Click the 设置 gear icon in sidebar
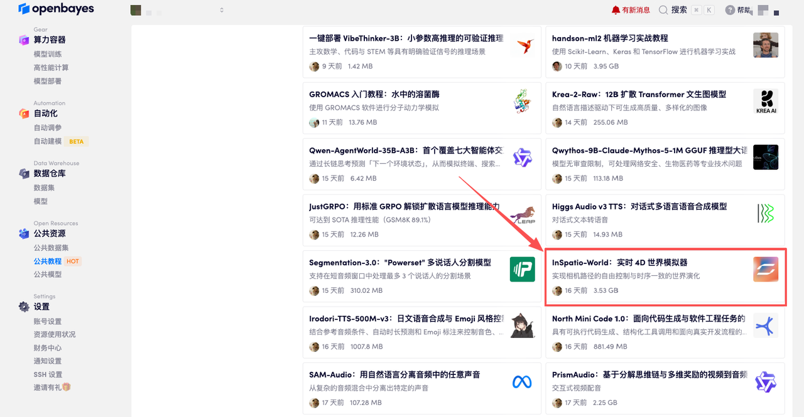 24,307
